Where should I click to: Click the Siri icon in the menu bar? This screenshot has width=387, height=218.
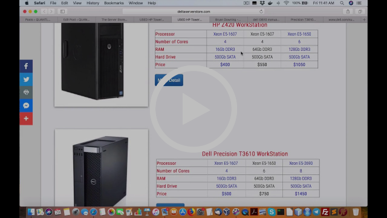click(x=351, y=3)
